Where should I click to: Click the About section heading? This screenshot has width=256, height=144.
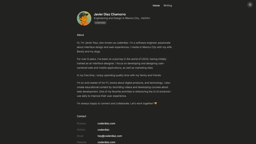pyautogui.click(x=80, y=35)
